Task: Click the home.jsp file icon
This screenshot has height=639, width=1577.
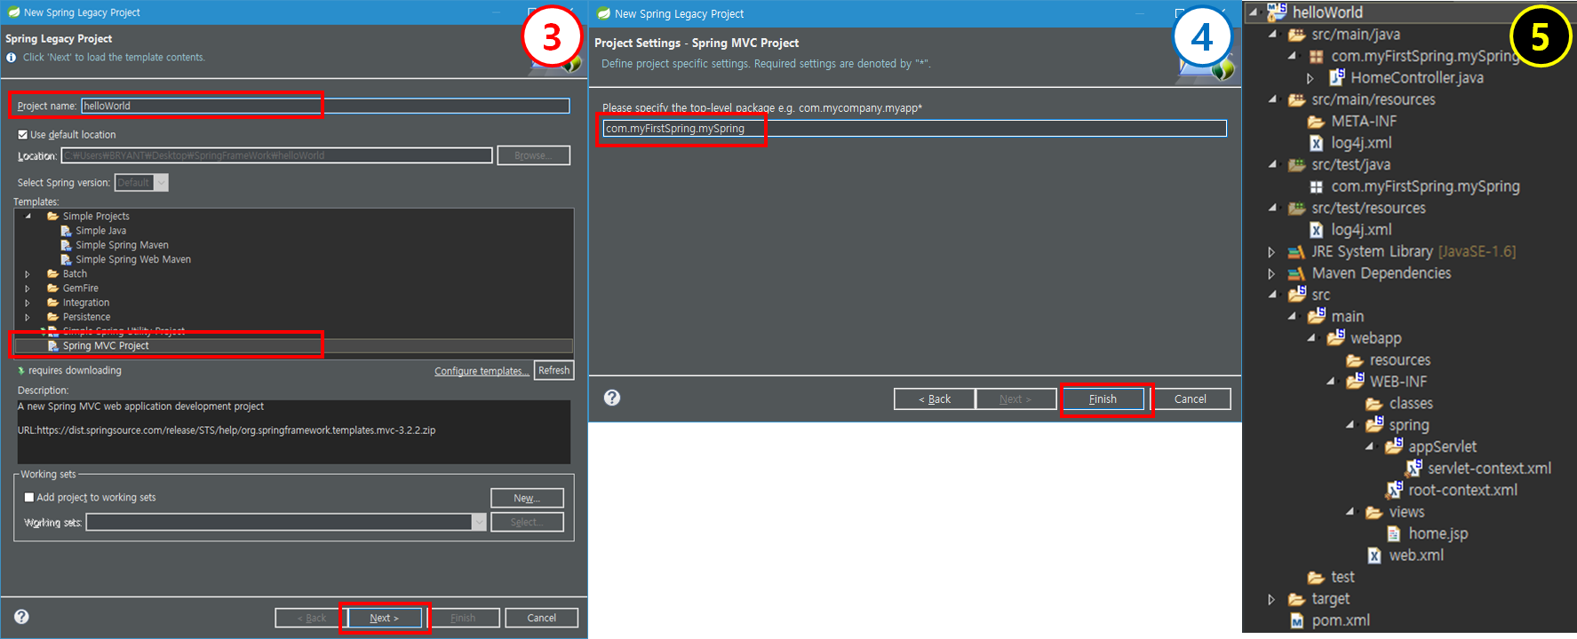Action: 1394,533
